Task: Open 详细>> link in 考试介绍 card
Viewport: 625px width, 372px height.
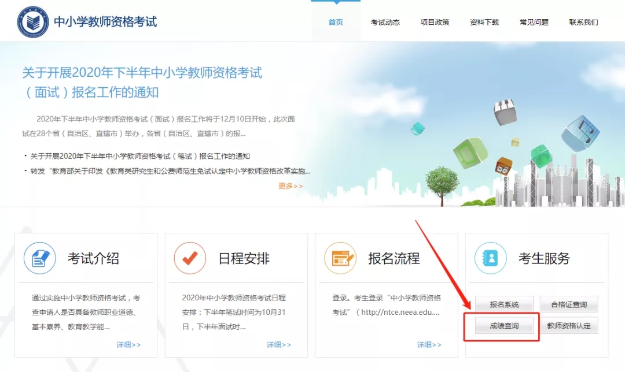Action: tap(128, 345)
